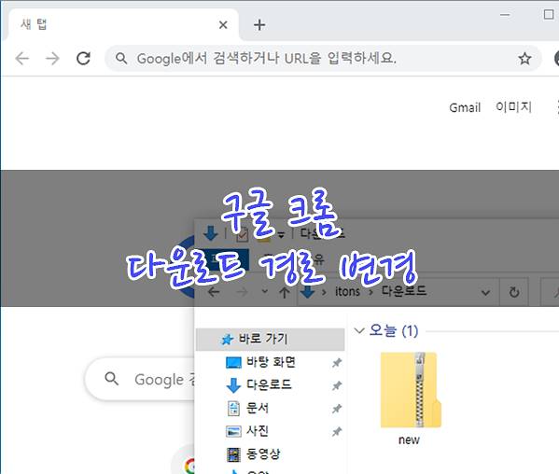Click the Chrome address bar
Viewport: 559px width, 474px height.
(x=323, y=59)
